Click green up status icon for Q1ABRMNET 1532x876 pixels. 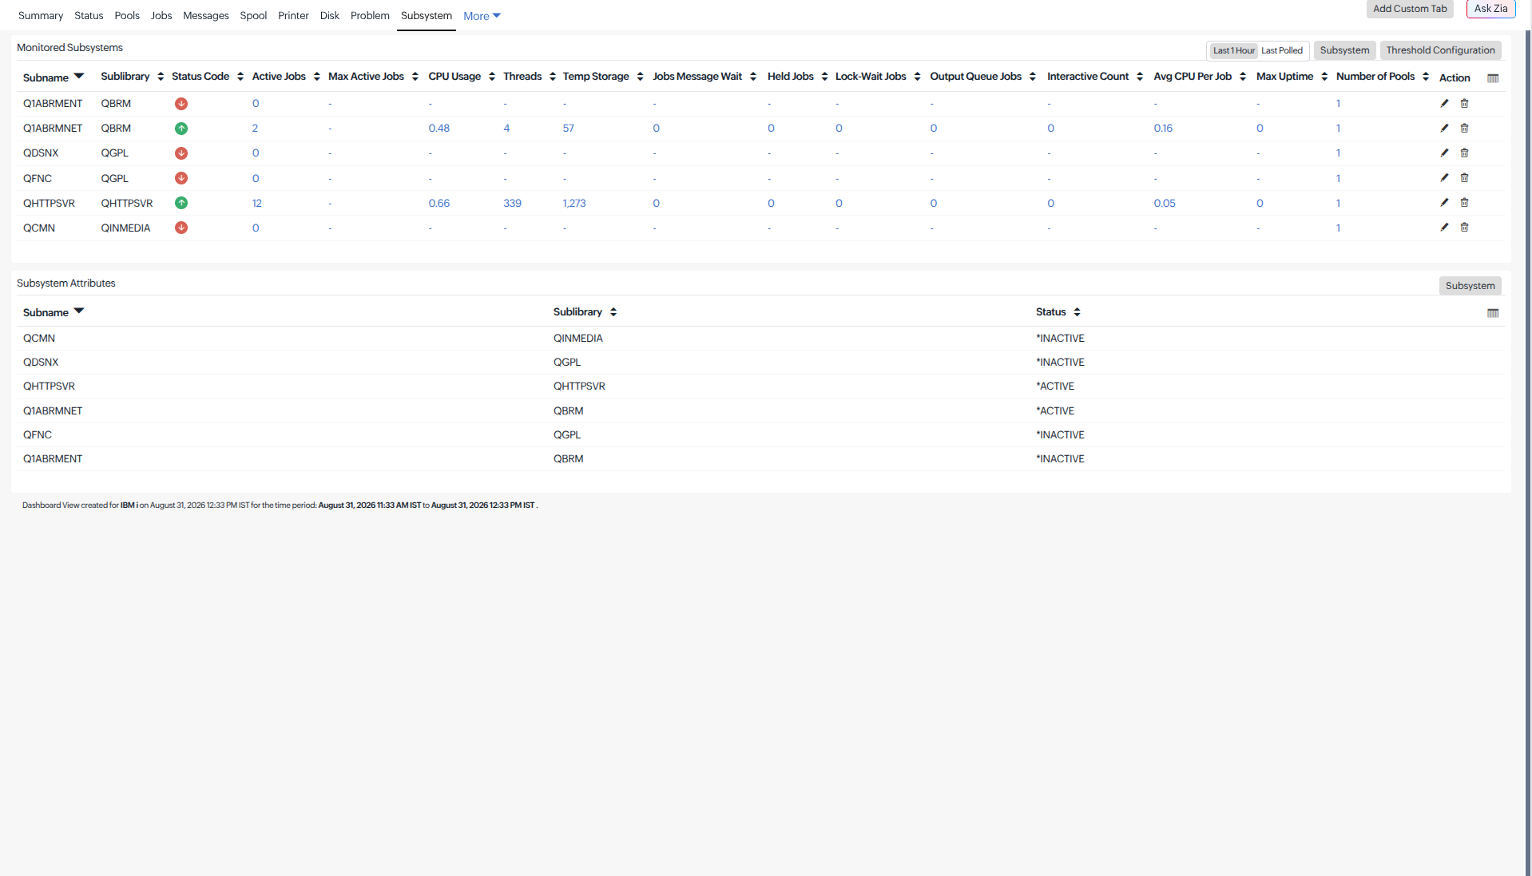coord(181,129)
